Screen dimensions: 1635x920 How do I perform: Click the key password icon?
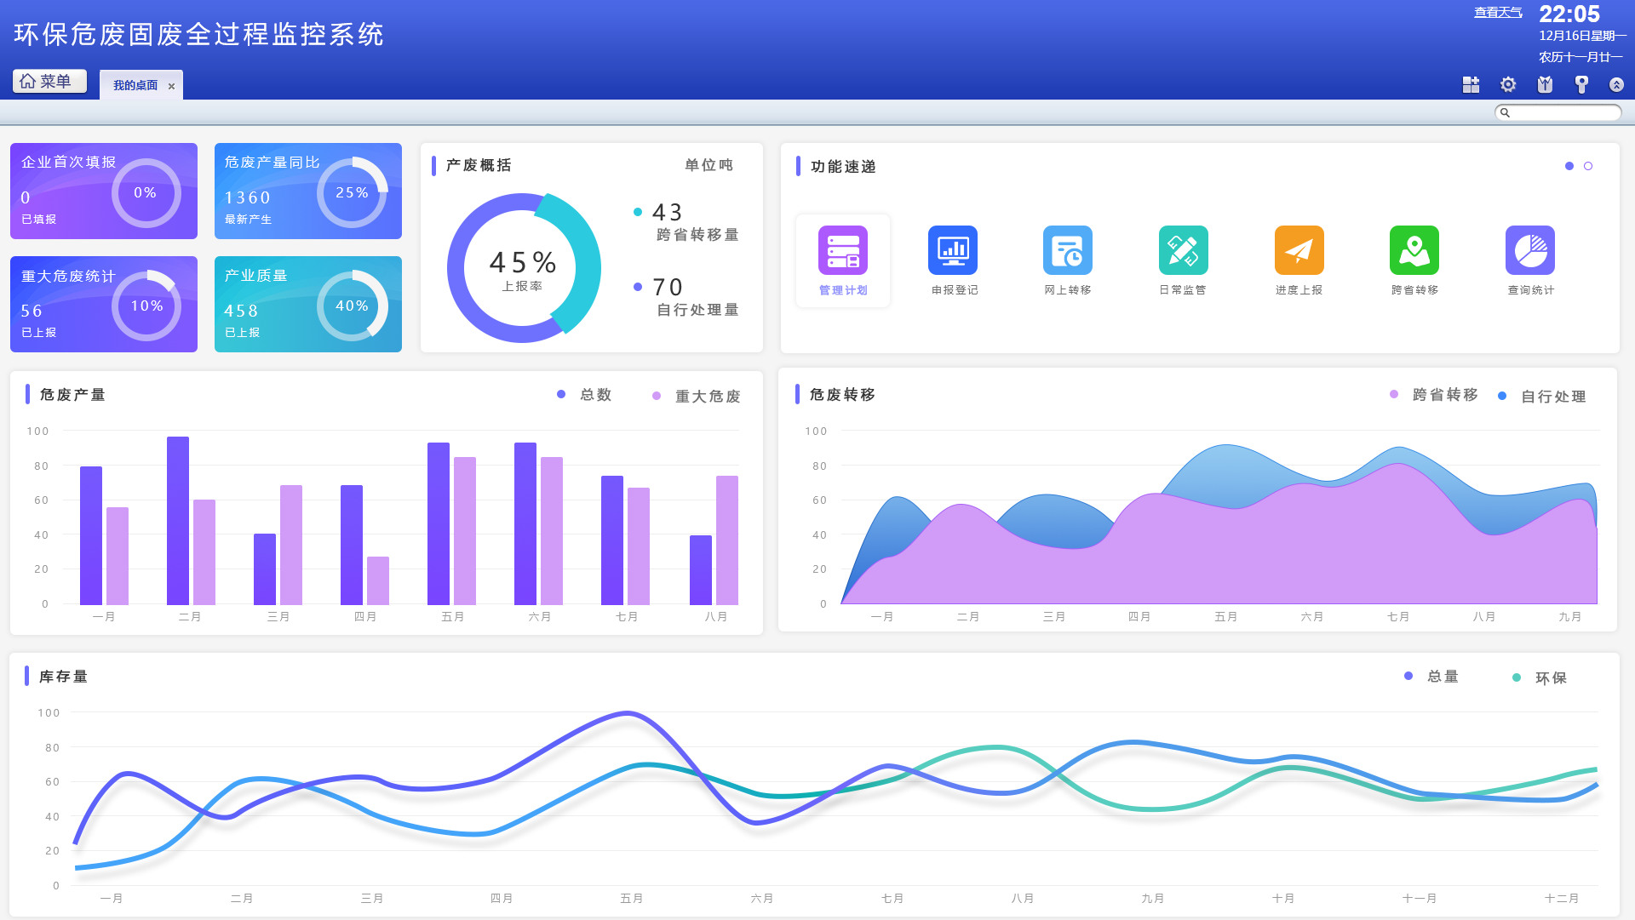pyautogui.click(x=1581, y=84)
